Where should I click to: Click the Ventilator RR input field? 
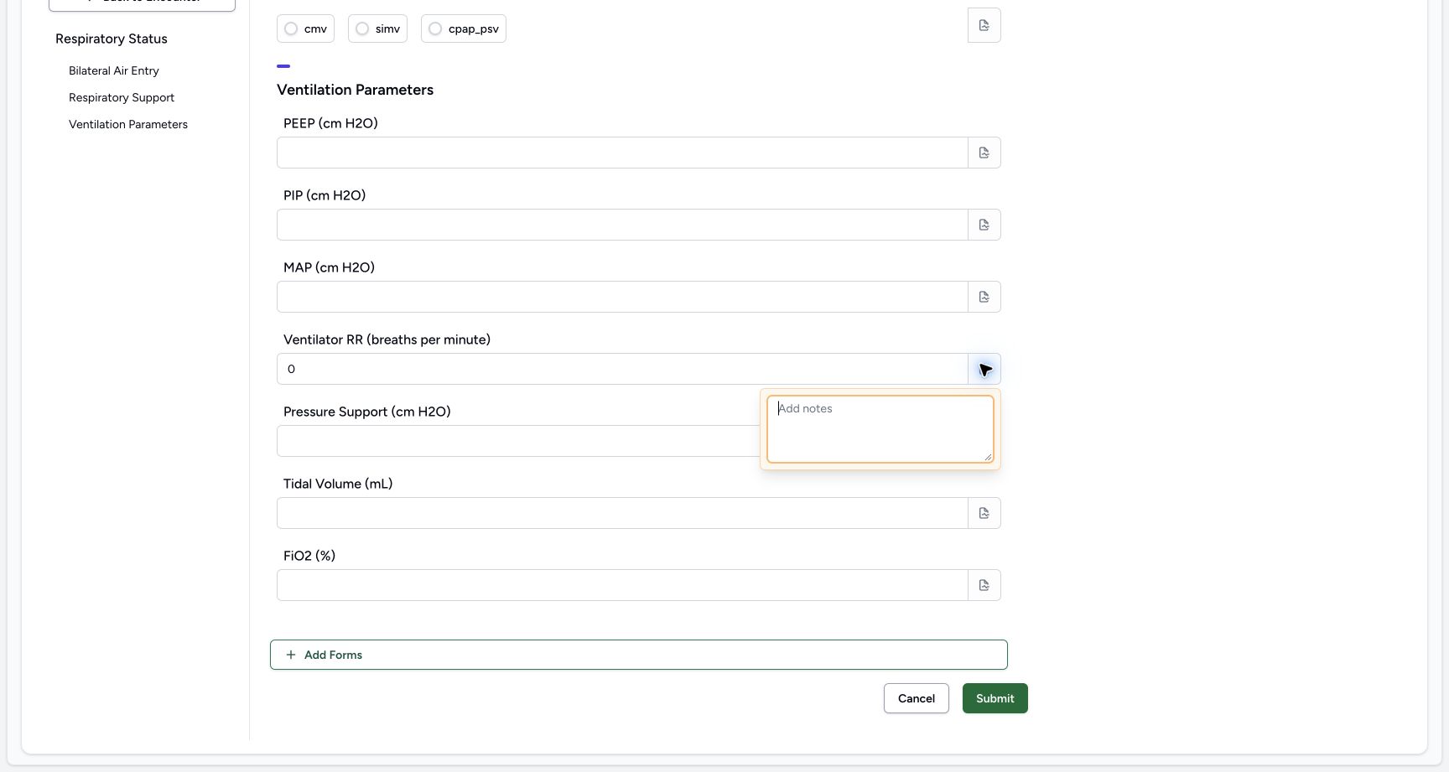pyautogui.click(x=622, y=369)
